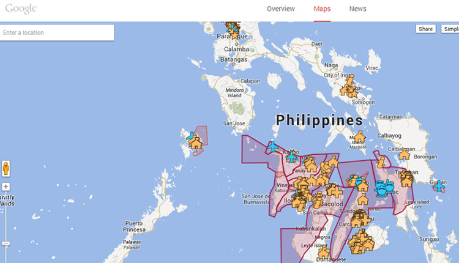Select the airplane marker near Guiuan

click(439, 186)
